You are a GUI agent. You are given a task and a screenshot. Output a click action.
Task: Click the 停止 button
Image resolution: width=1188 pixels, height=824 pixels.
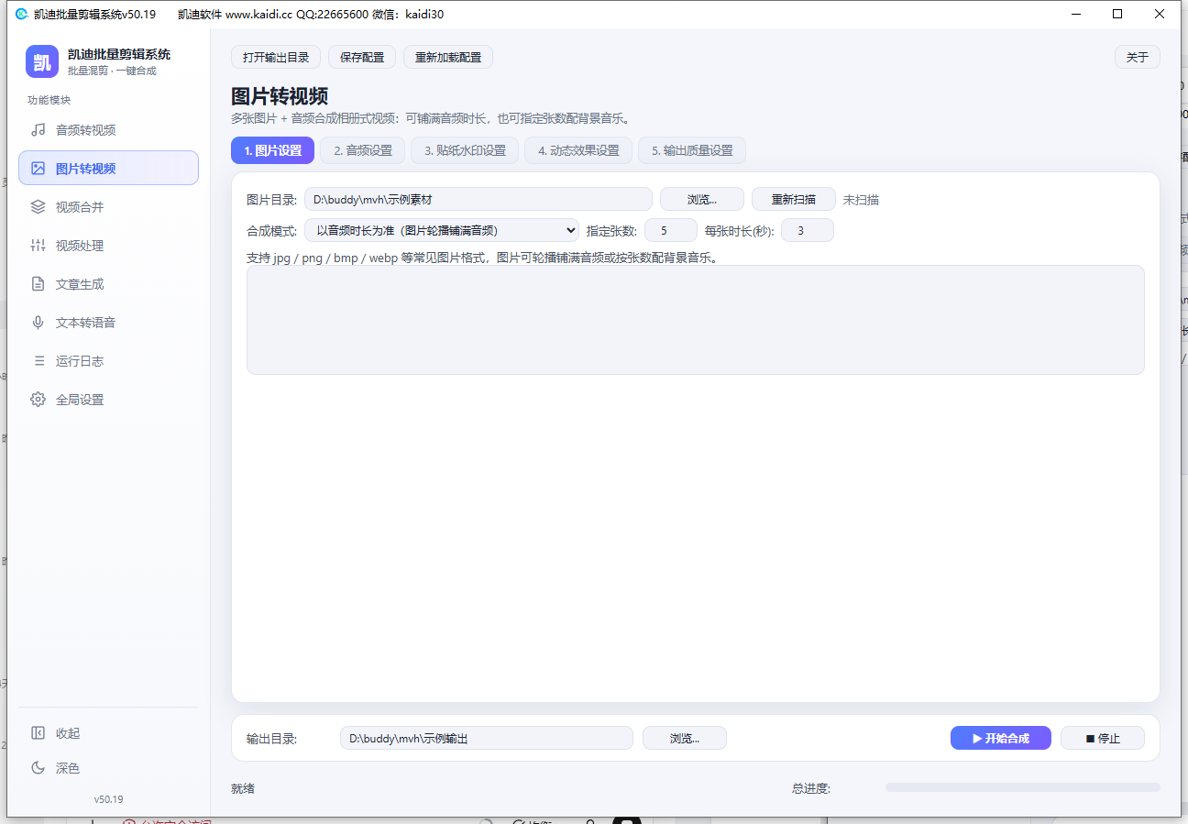click(x=1103, y=738)
